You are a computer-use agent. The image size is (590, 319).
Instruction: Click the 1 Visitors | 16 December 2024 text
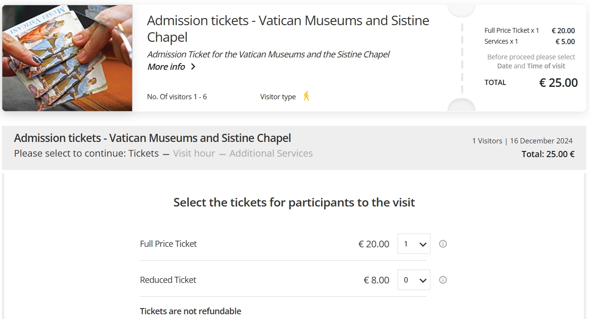(522, 141)
